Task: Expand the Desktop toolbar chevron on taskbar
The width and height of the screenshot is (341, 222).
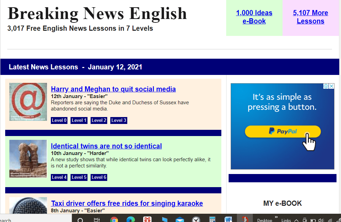Action: pos(276,217)
